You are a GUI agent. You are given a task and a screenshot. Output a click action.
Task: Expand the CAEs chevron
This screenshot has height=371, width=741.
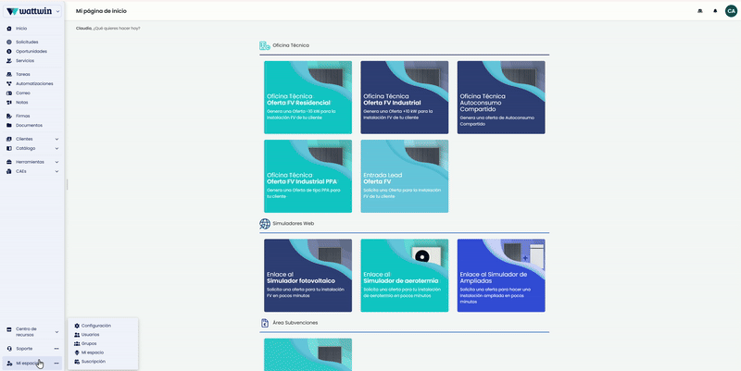(x=57, y=171)
